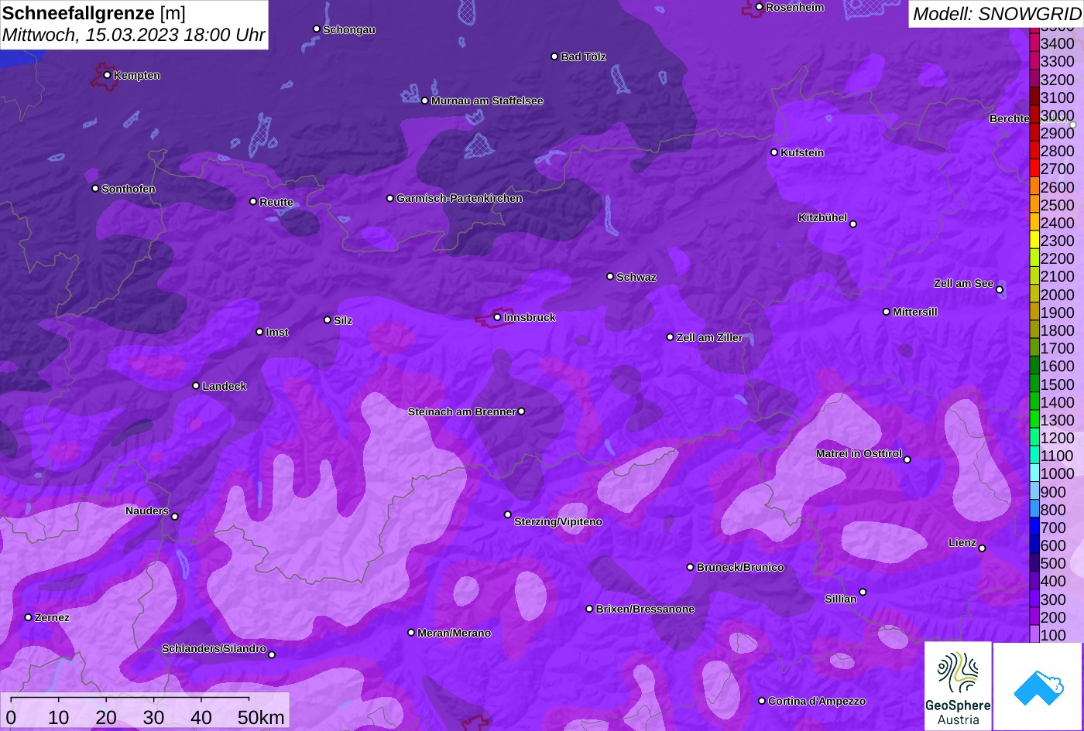
Task: Click the 20 mark on scale bar
Action: coord(106,717)
